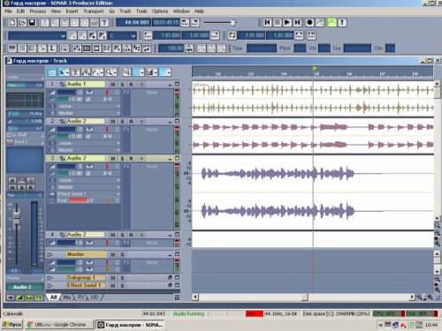The image size is (442, 331).
Task: Rewind to start of project
Action: coord(267,22)
